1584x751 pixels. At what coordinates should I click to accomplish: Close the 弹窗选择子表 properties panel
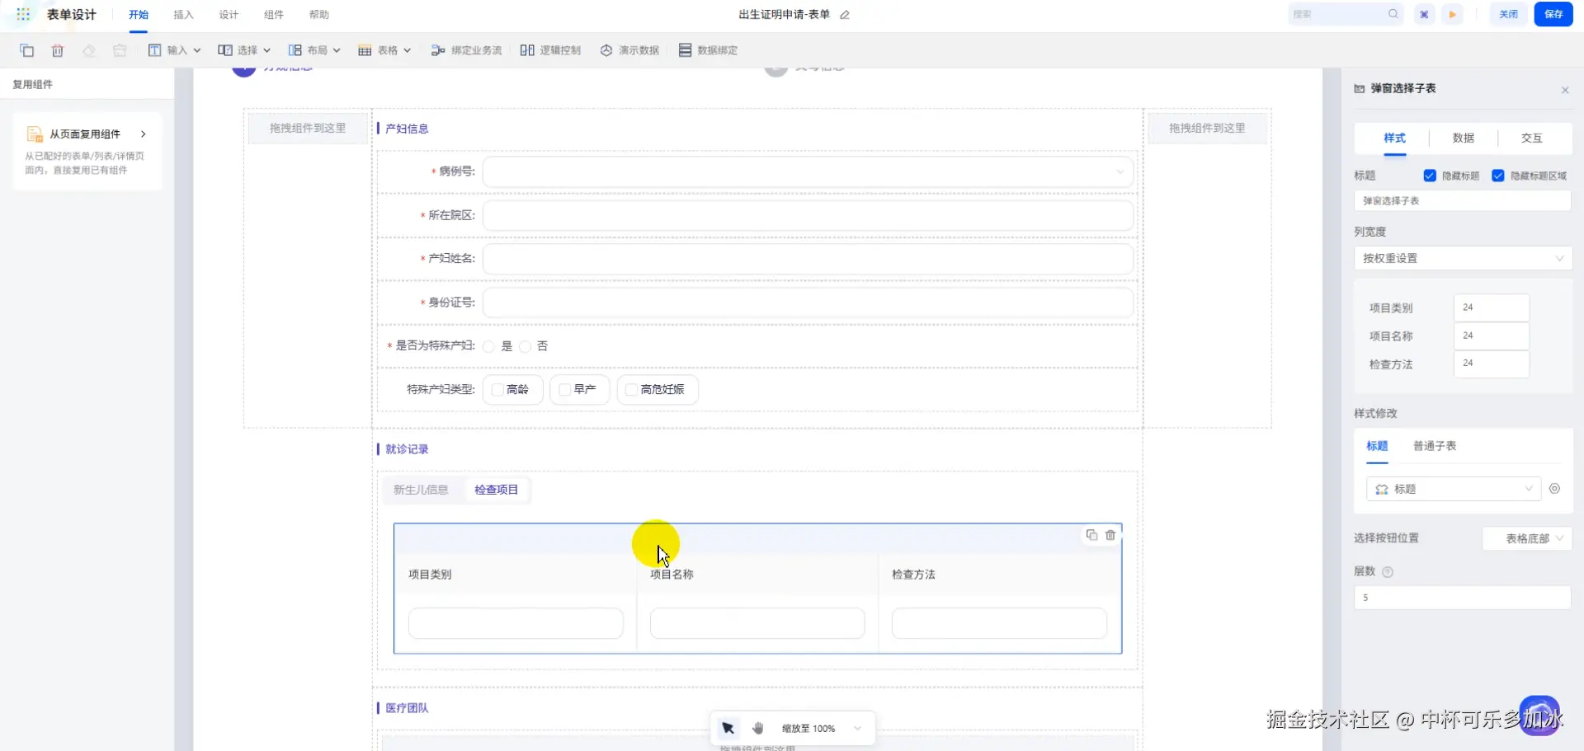(1565, 90)
